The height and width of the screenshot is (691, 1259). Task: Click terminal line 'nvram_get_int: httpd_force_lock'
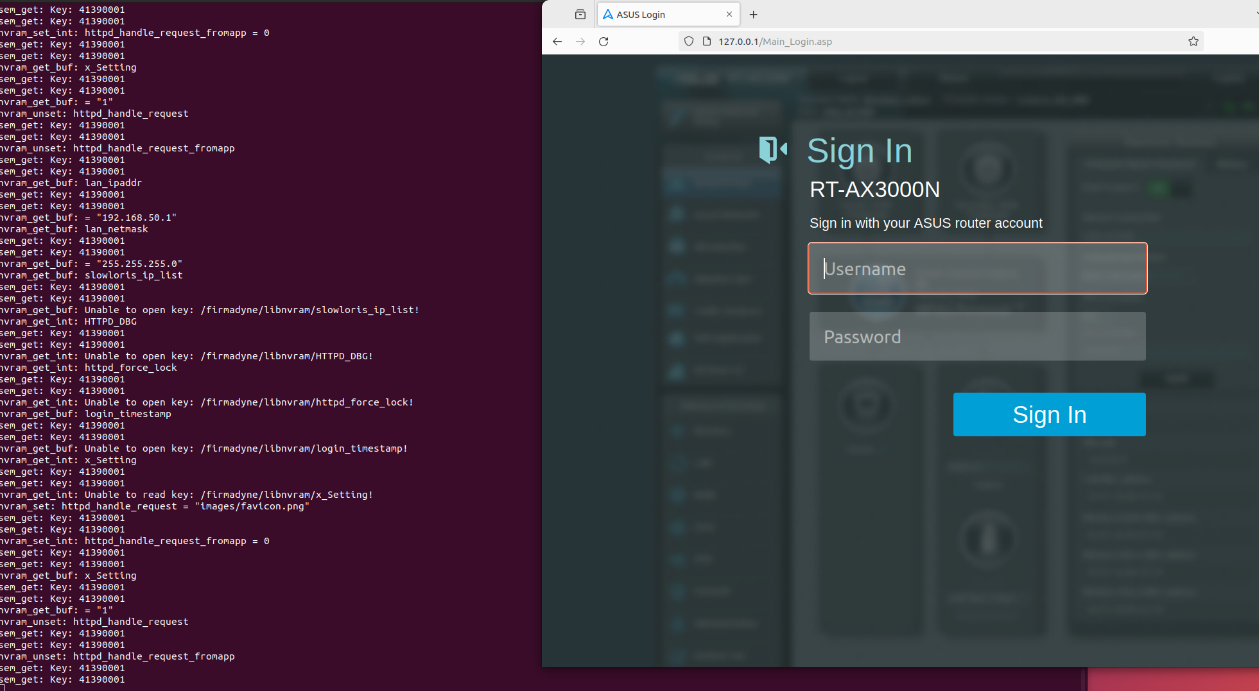[88, 368]
